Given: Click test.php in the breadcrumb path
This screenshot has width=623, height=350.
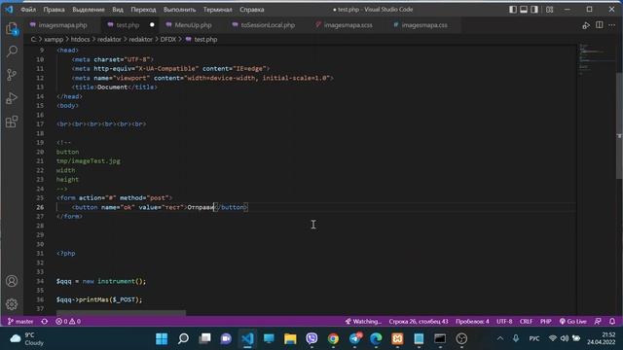Looking at the screenshot, I should 205,39.
